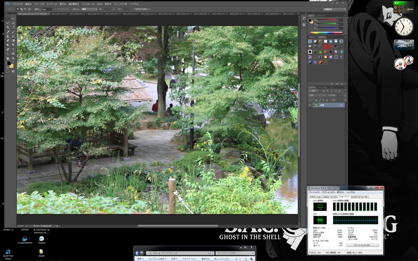This screenshot has width=418, height=261.
Task: Click the trash icon in the Styles panel
Action: pos(342,84)
